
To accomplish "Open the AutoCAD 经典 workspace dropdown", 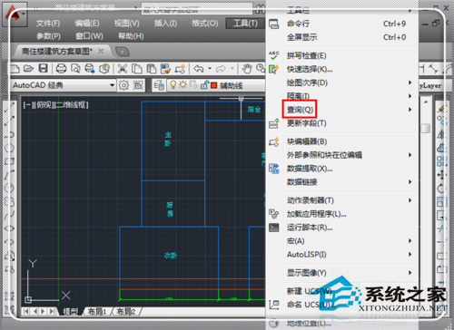I will coord(112,85).
